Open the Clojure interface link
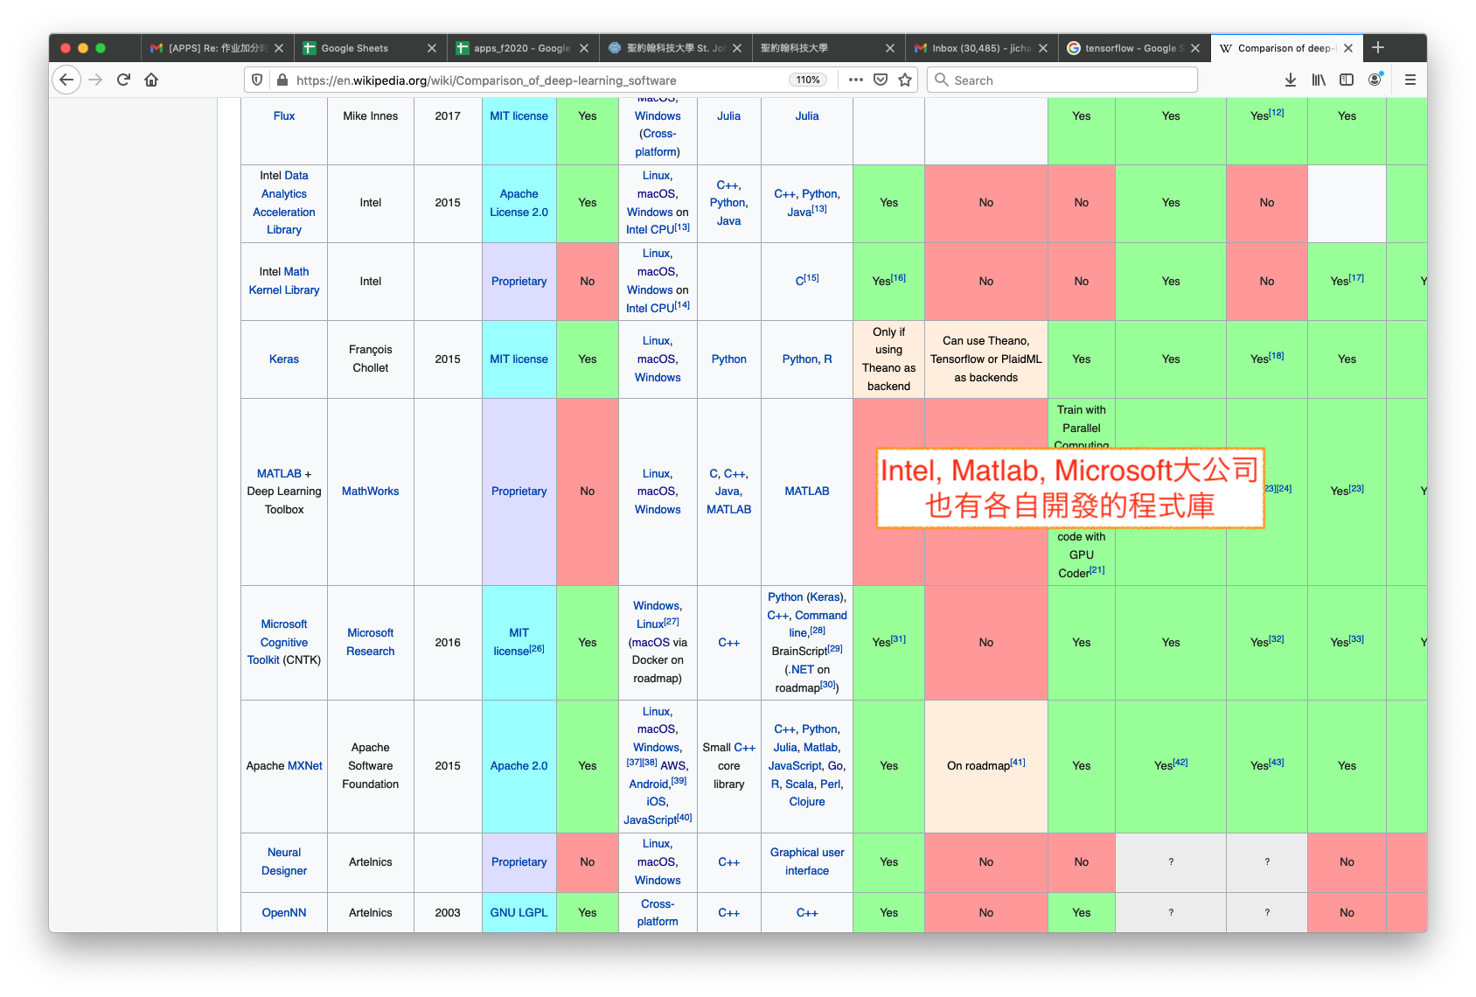Viewport: 1476px width, 997px height. pos(807,801)
